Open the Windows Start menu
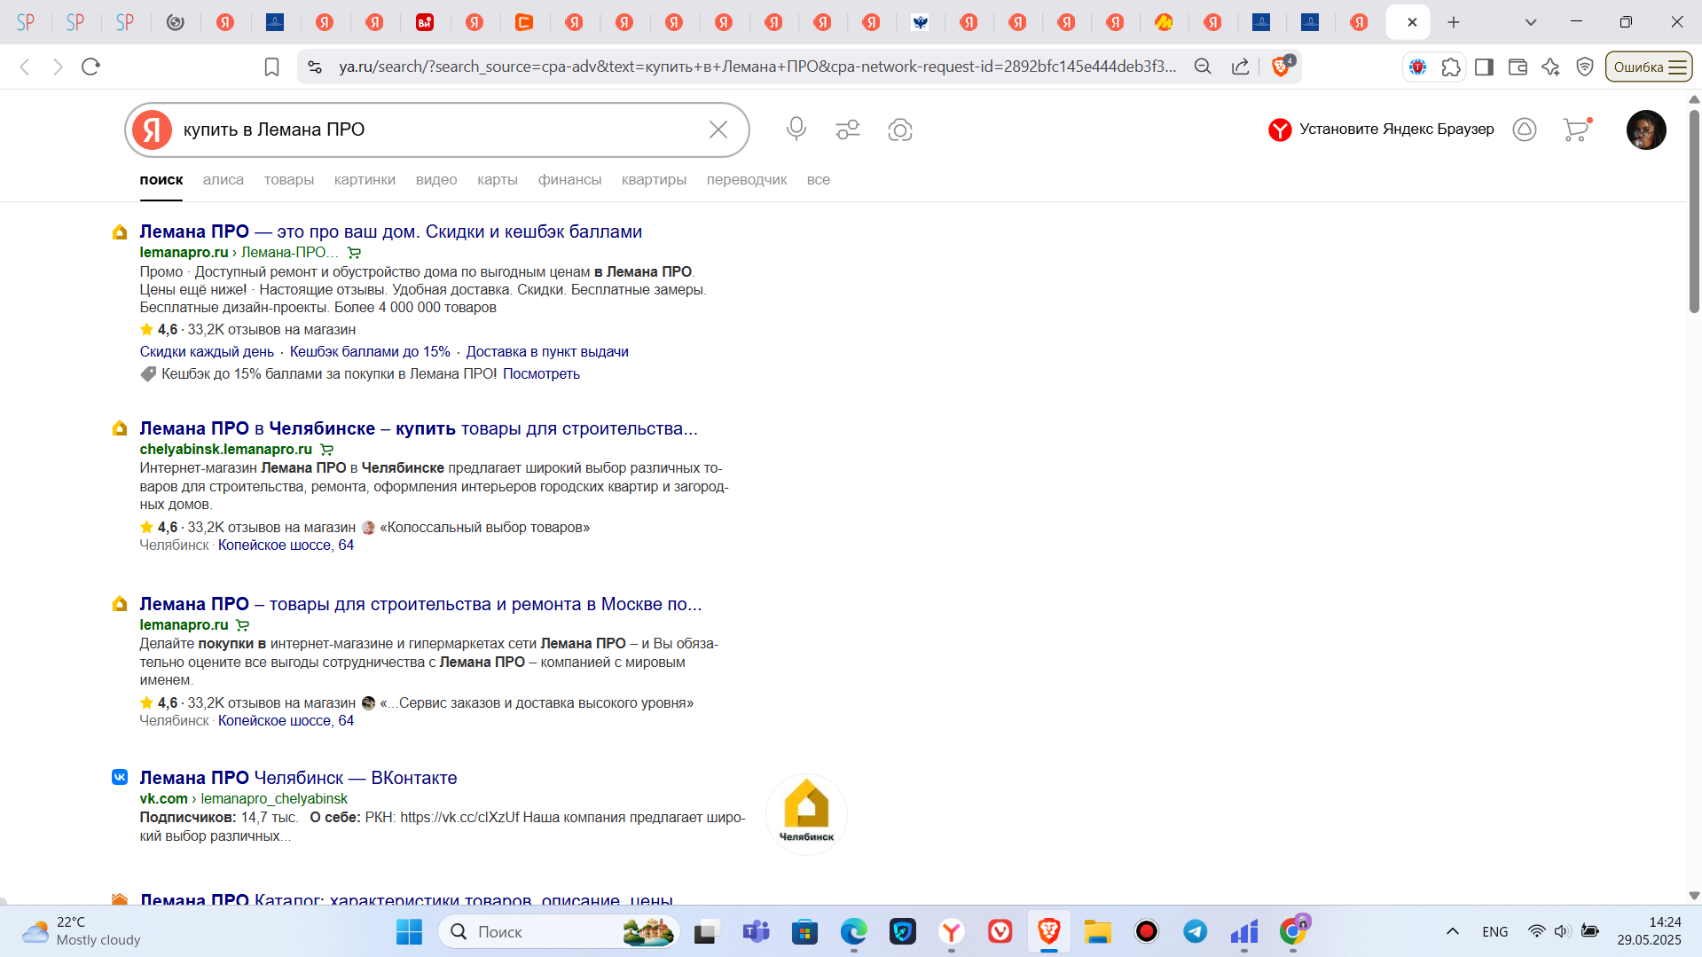 (x=409, y=931)
